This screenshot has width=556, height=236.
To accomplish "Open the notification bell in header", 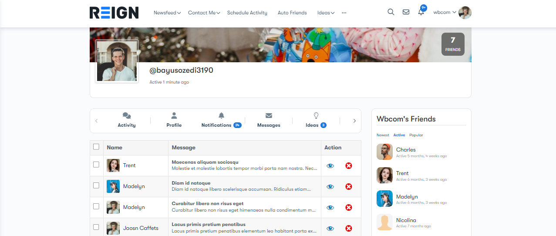I will coord(421,12).
